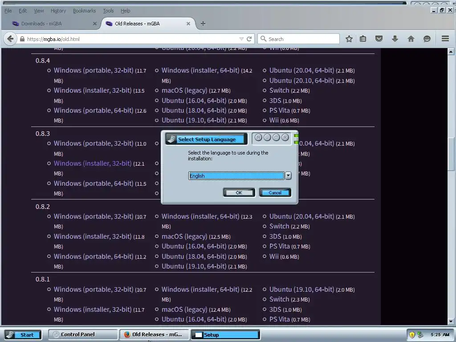Screen dimensions: 456x342
Task: Open the Tools menu
Action: coord(108,11)
